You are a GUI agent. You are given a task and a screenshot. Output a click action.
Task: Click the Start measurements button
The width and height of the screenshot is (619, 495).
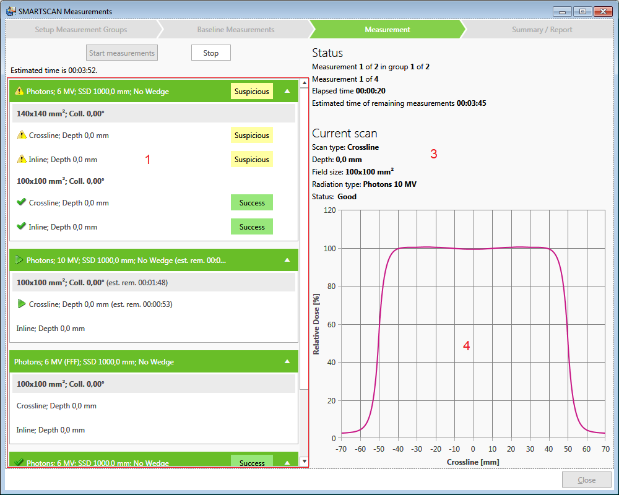122,53
